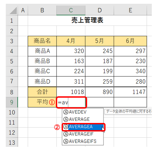Image resolution: width=161 pixels, height=153 pixels.
Task: Select the empty 平均 cell under 890
Action: [100, 102]
